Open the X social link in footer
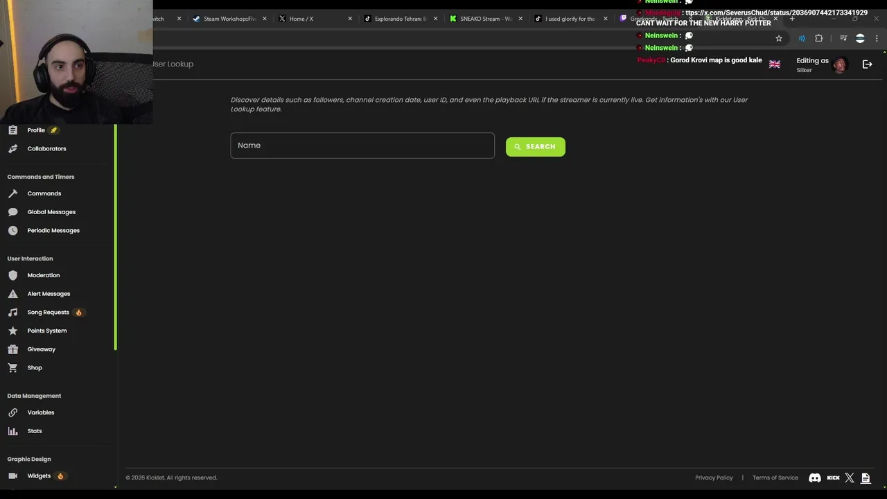 coord(850,478)
